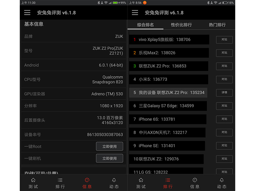Click 对比 for iPhone SE
The image size is (255, 191).
point(224,145)
